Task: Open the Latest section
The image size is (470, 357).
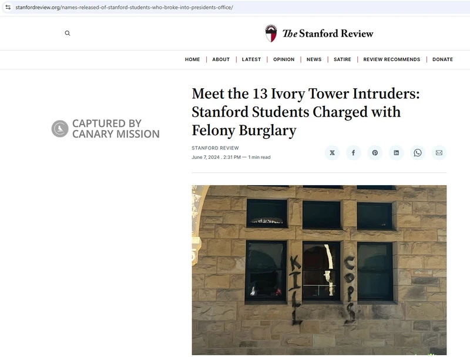Action: coord(251,59)
